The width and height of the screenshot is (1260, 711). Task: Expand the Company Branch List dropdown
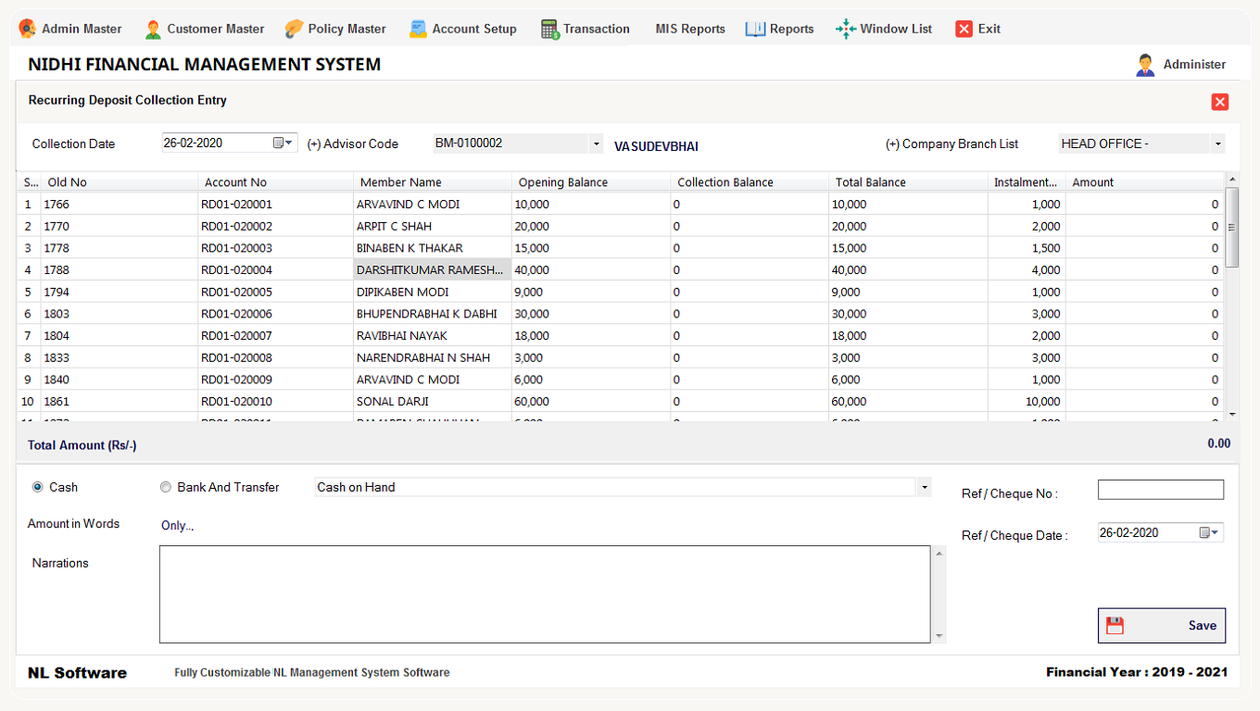[x=1217, y=143]
